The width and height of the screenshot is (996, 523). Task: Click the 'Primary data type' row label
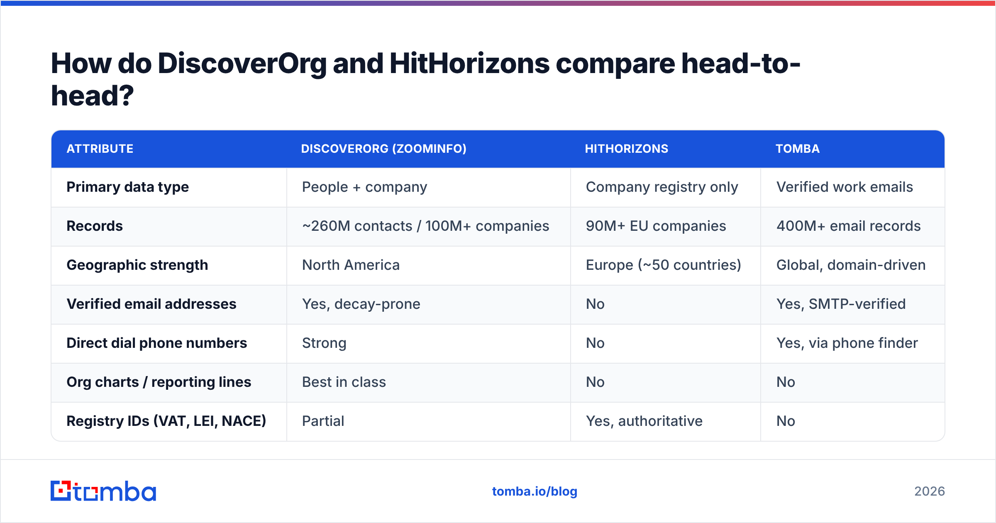click(x=128, y=187)
